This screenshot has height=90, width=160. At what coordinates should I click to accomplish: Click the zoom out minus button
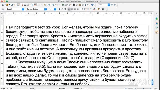(x=135, y=89)
